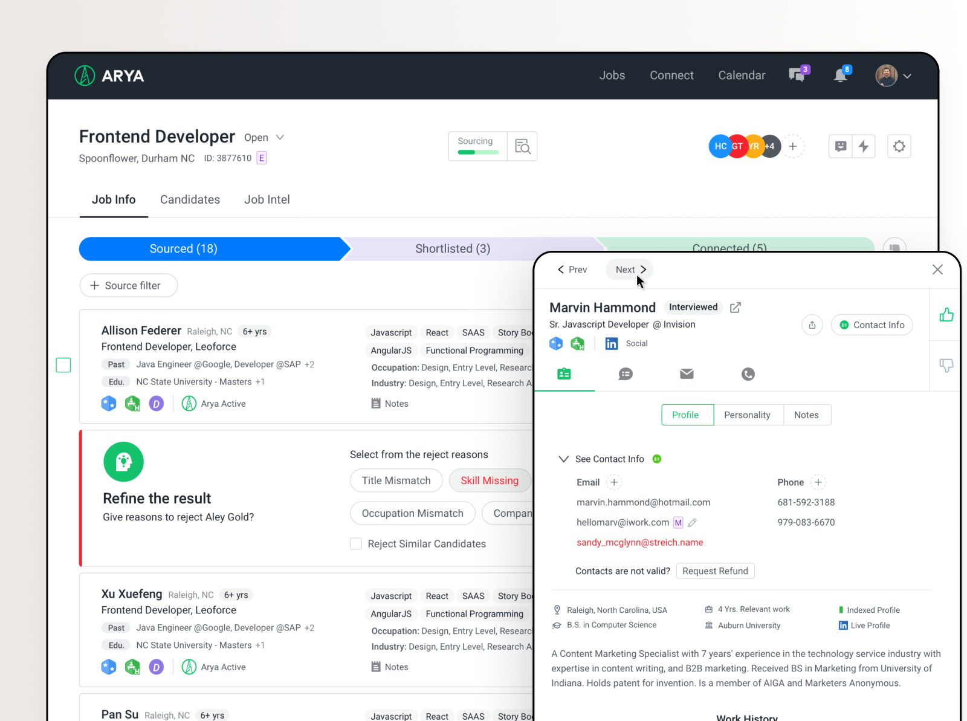The image size is (967, 721).
Task: Click the Sourcing progress bar
Action: pyautogui.click(x=477, y=152)
